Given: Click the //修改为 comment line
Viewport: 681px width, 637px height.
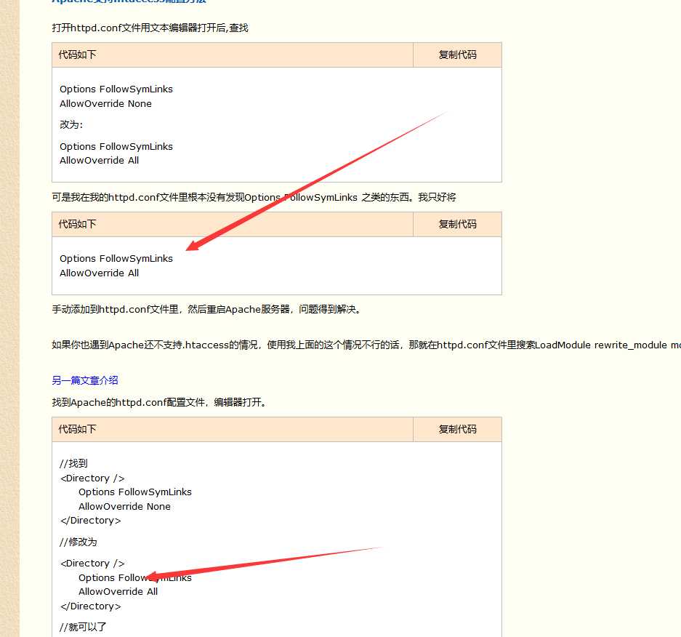Looking at the screenshot, I should point(76,542).
